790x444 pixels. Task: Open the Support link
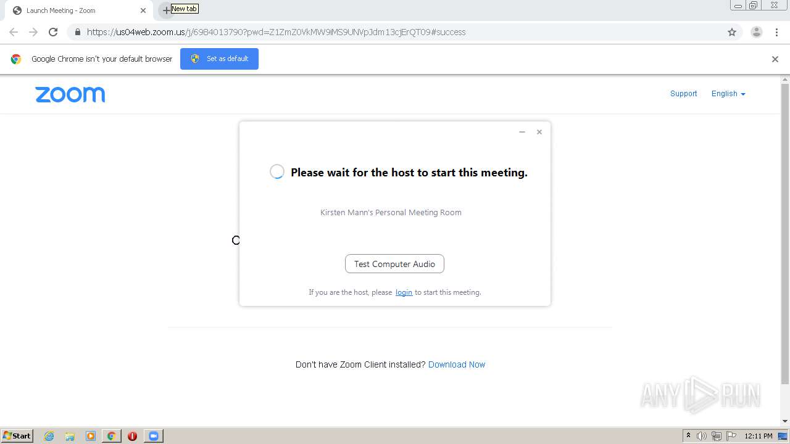[x=684, y=94]
